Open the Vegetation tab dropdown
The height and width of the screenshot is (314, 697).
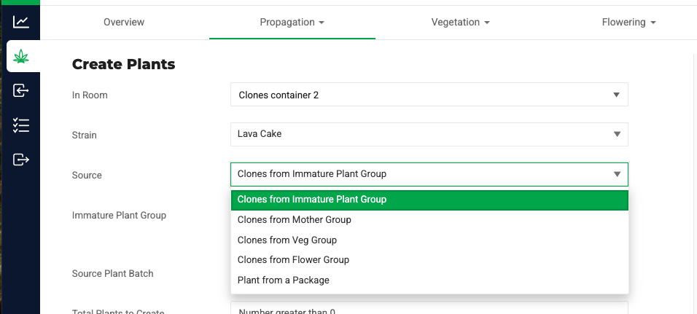tap(460, 22)
